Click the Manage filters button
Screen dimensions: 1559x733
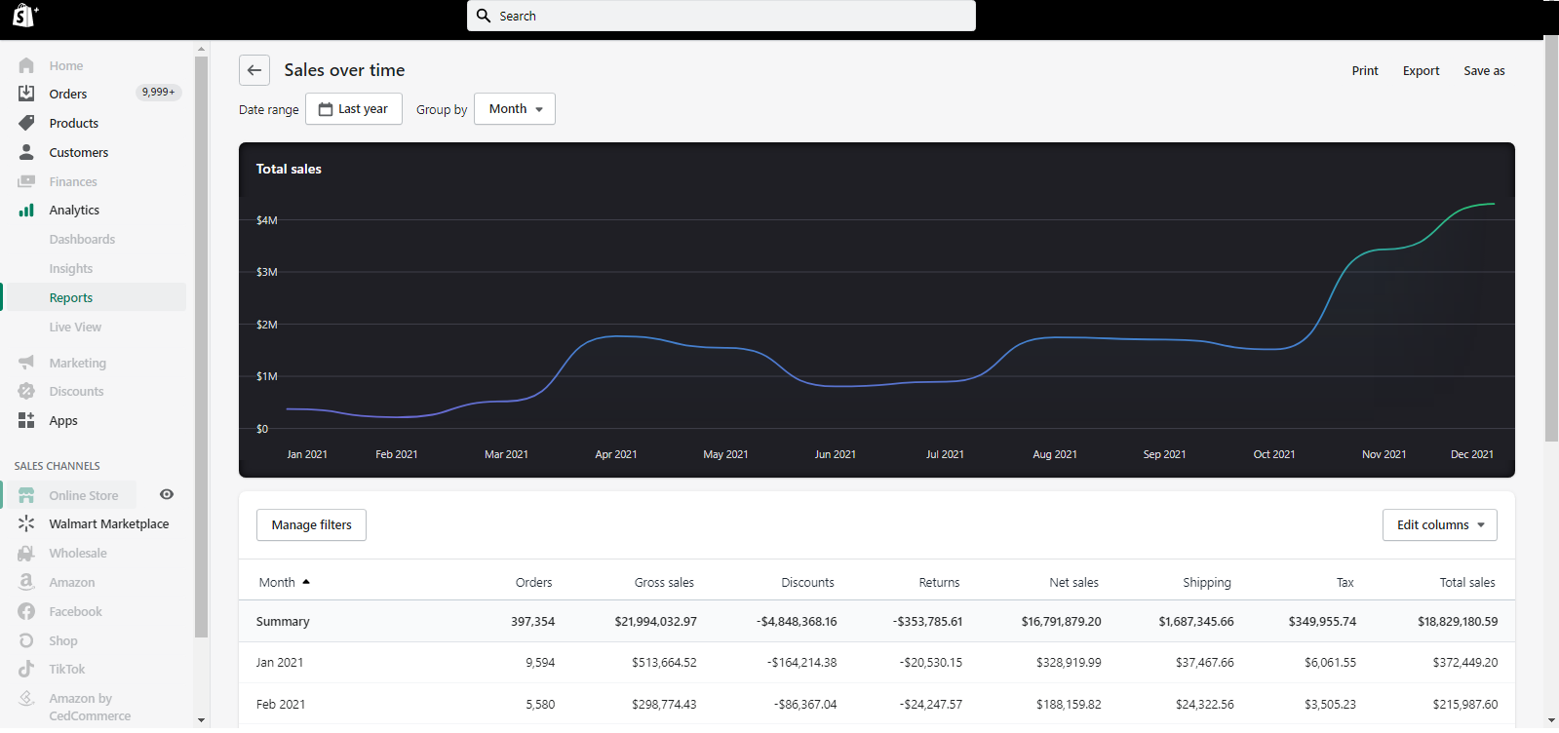tap(311, 524)
